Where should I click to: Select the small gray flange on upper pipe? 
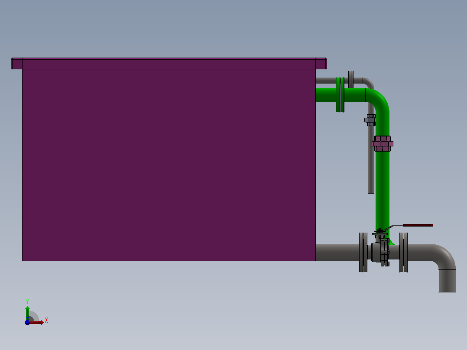351,79
